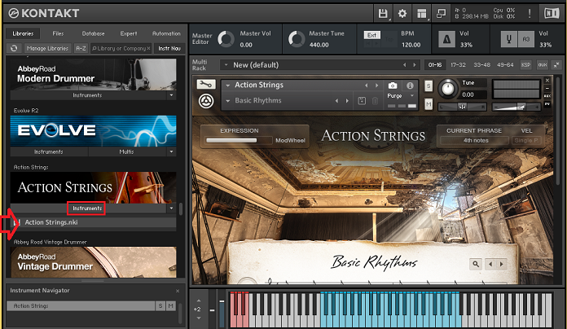Select Action Strings.nki file
Screen dimensions: 567x329
pyautogui.click(x=94, y=222)
